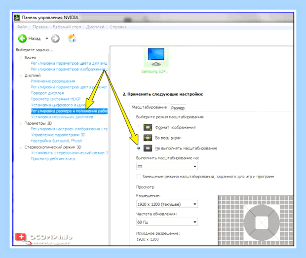Click the Назад button label
306x258 pixels.
(x=35, y=38)
